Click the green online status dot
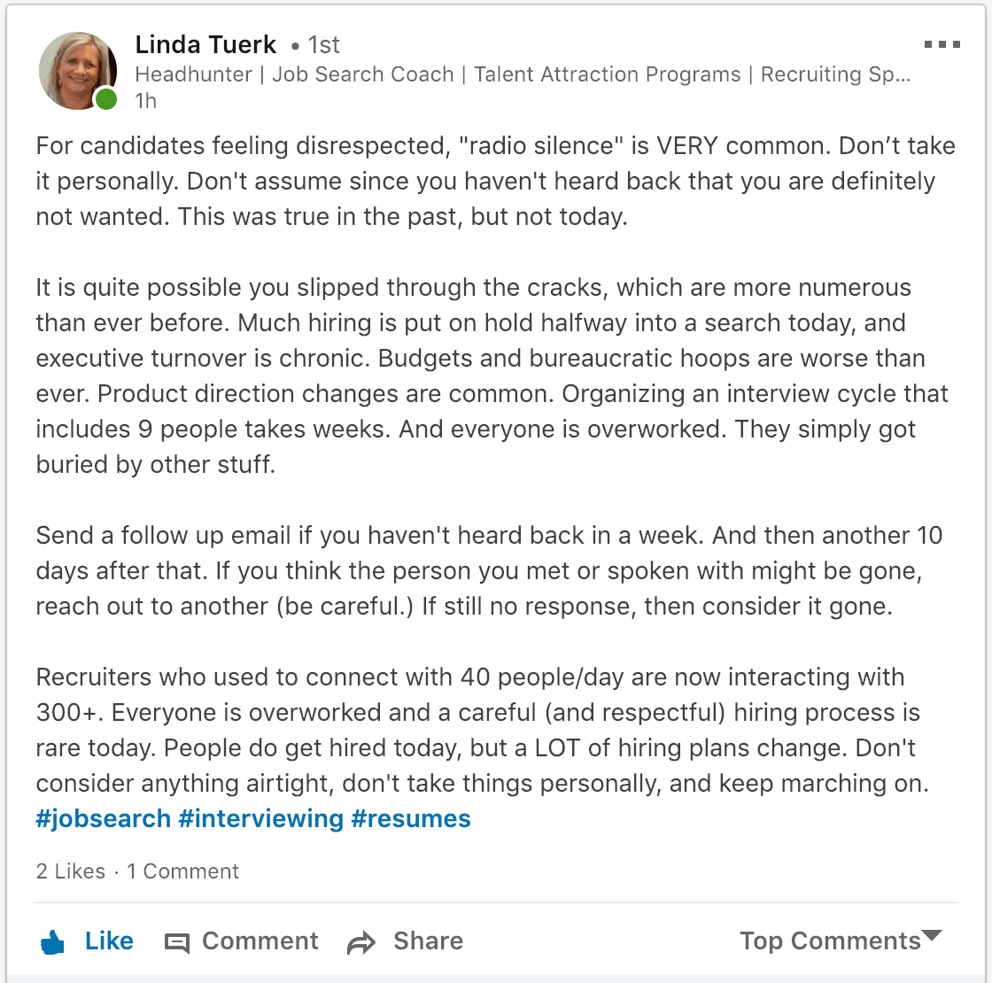 coord(106,99)
